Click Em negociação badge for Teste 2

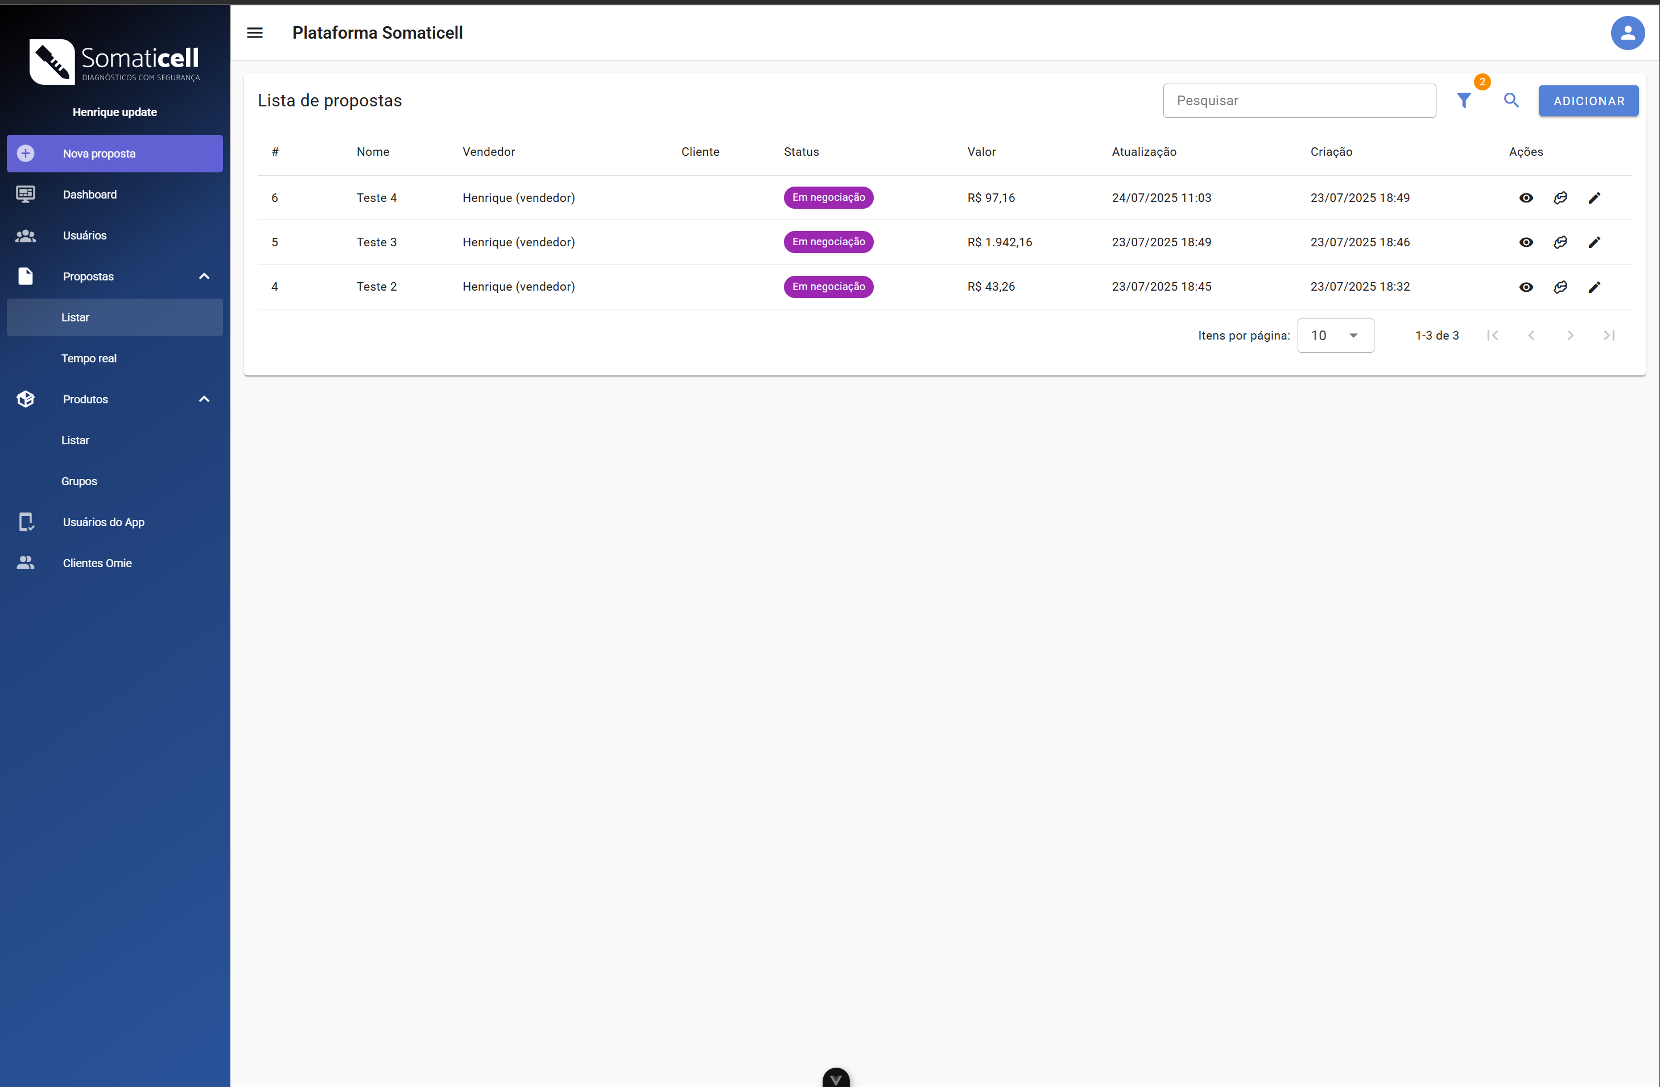point(828,287)
